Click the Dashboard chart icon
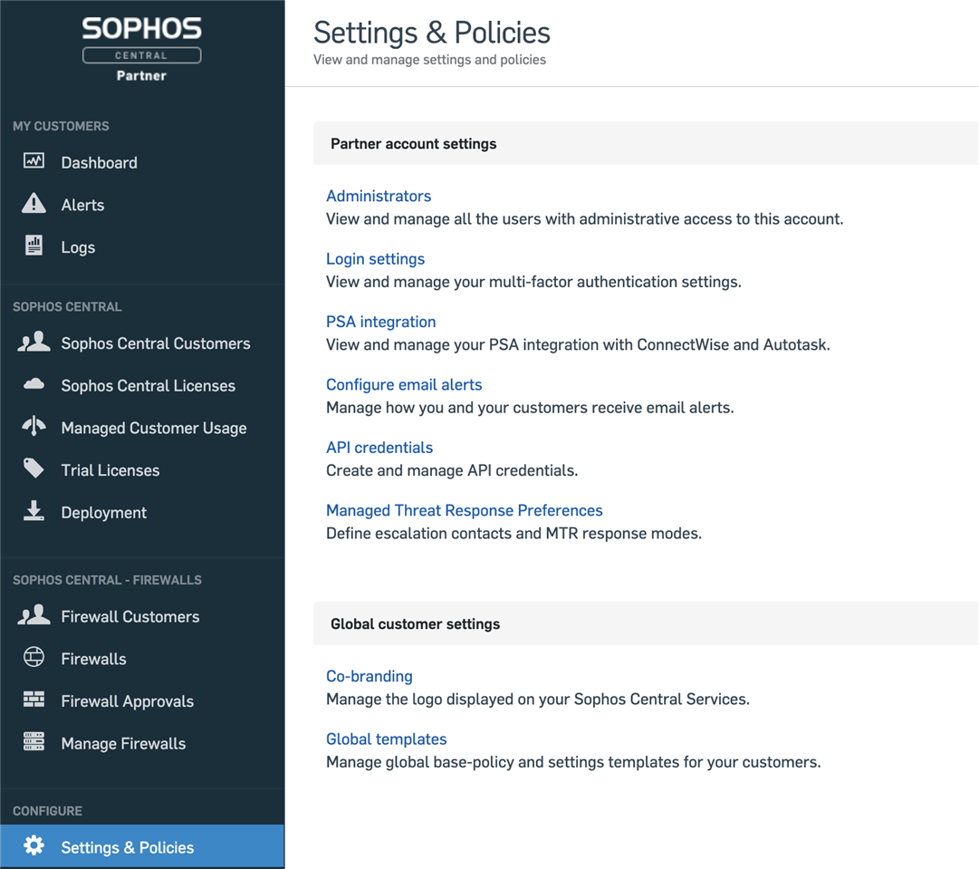 34,161
